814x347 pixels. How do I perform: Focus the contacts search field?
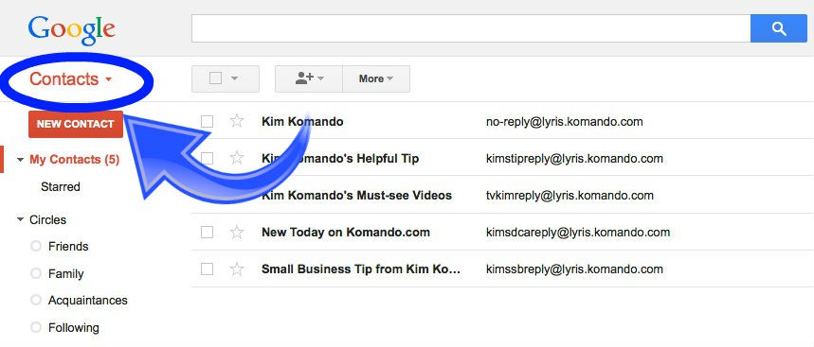[x=471, y=28]
